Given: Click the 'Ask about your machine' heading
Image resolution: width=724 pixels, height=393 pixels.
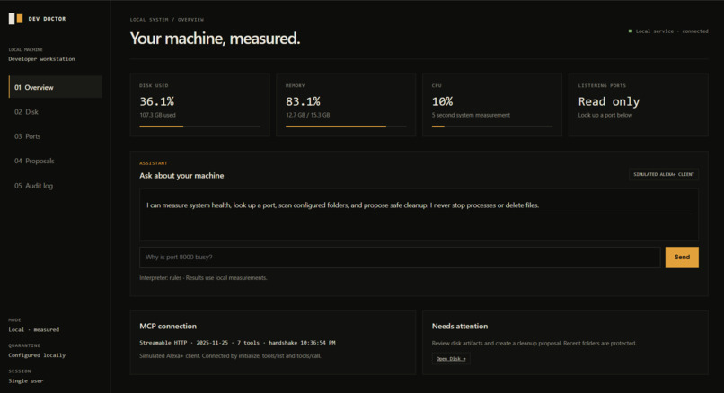Looking at the screenshot, I should click(181, 176).
